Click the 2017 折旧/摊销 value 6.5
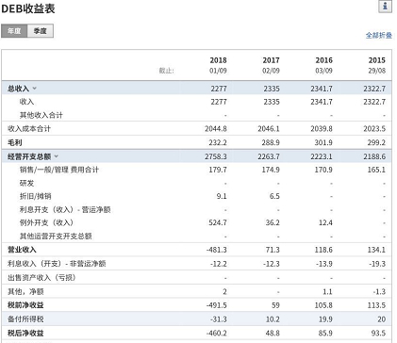This screenshot has width=397, height=343. [x=274, y=196]
